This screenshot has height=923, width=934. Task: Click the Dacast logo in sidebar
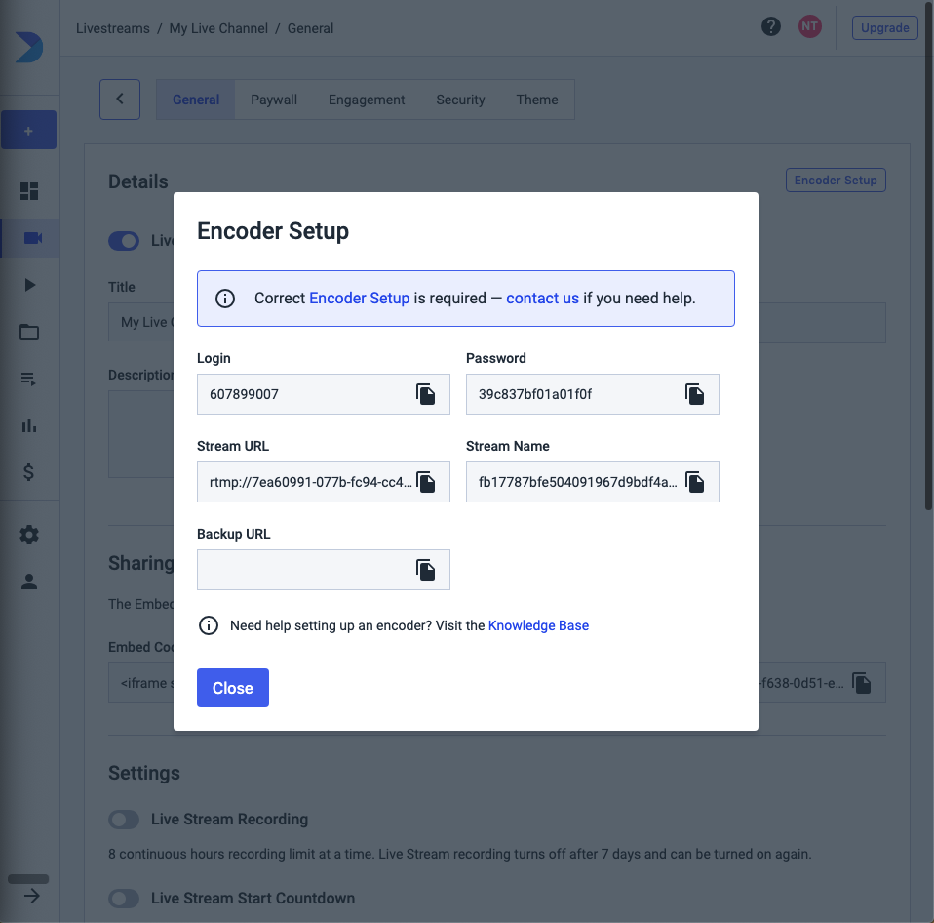(x=28, y=47)
